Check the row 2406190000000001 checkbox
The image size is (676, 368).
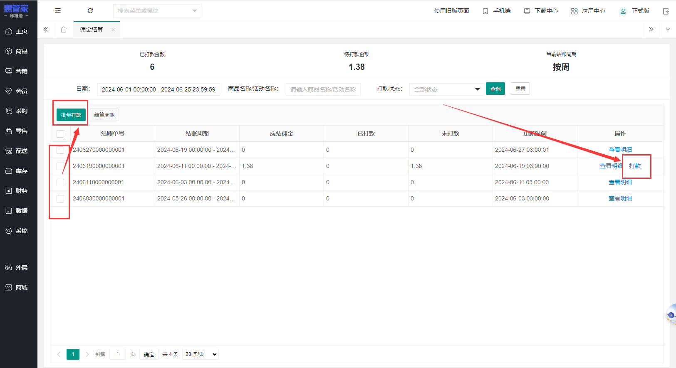click(x=60, y=166)
